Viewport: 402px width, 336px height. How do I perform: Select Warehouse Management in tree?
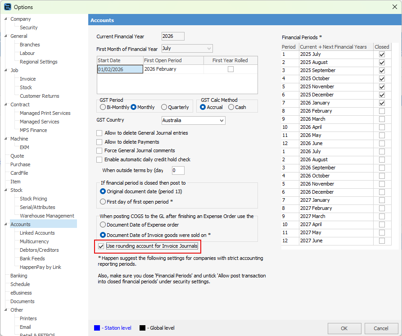point(47,216)
